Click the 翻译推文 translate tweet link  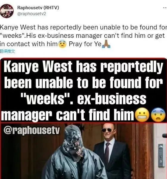pyautogui.click(x=7, y=52)
